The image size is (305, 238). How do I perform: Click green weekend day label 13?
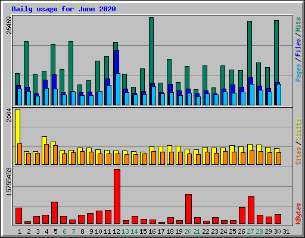point(125,231)
